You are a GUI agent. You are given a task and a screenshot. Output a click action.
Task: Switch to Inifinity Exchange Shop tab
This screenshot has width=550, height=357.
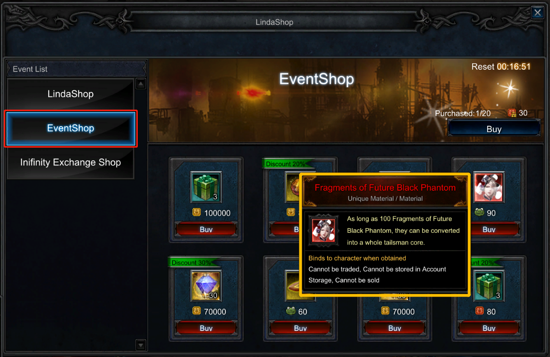70,163
